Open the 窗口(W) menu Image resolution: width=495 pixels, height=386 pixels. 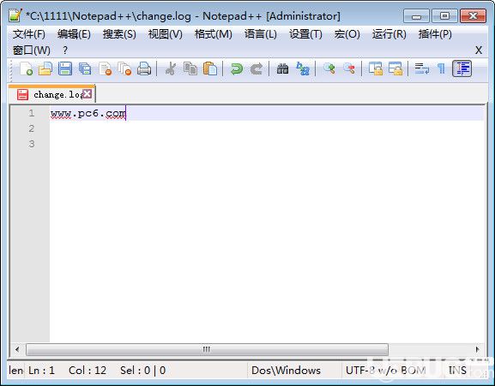pos(31,50)
